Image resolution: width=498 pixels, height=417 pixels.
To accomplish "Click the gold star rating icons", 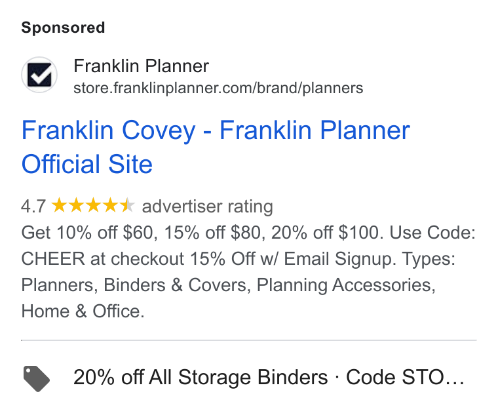I will tap(93, 205).
